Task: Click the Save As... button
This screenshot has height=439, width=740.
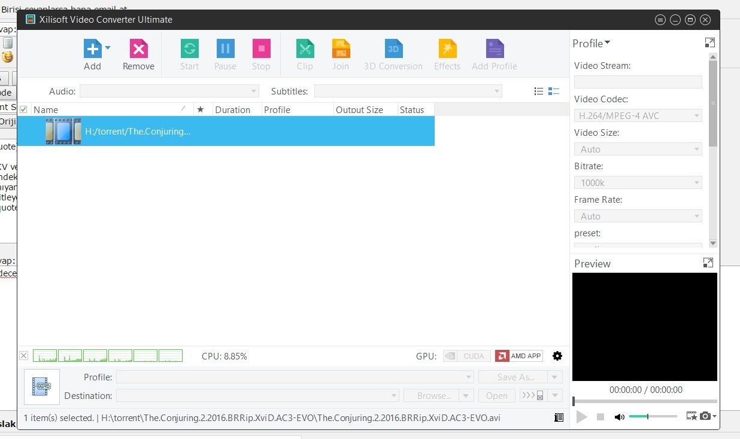Action: click(514, 377)
